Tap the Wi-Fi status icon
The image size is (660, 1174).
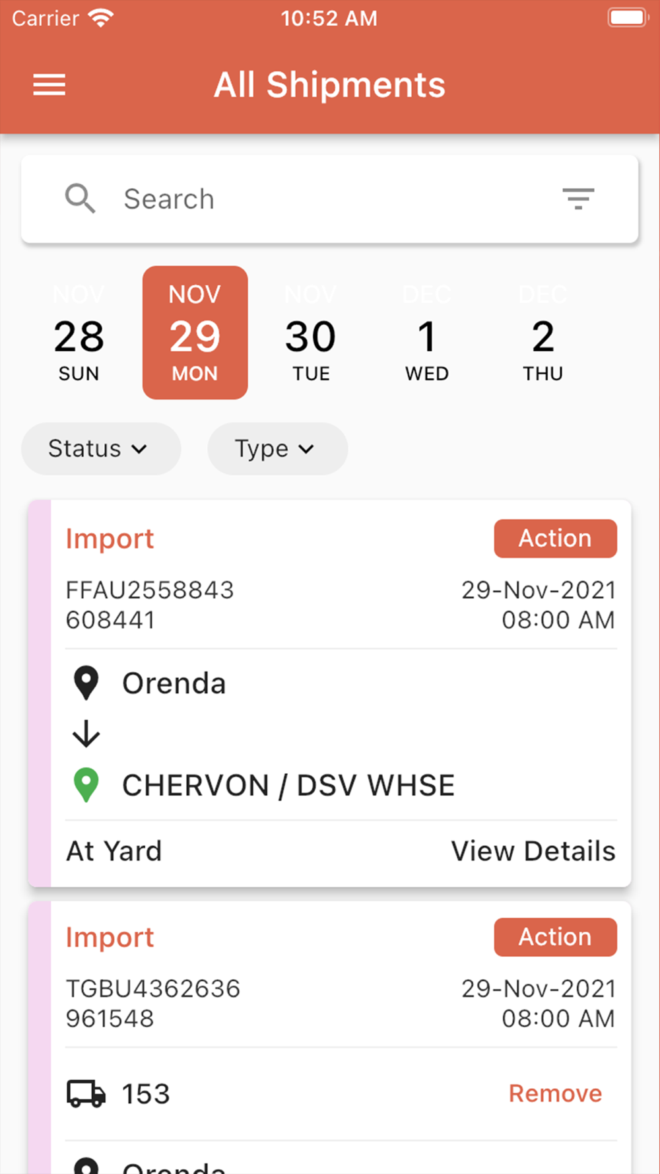point(101,18)
